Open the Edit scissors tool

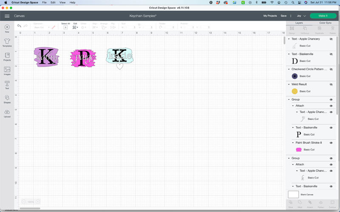pyautogui.click(x=75, y=27)
